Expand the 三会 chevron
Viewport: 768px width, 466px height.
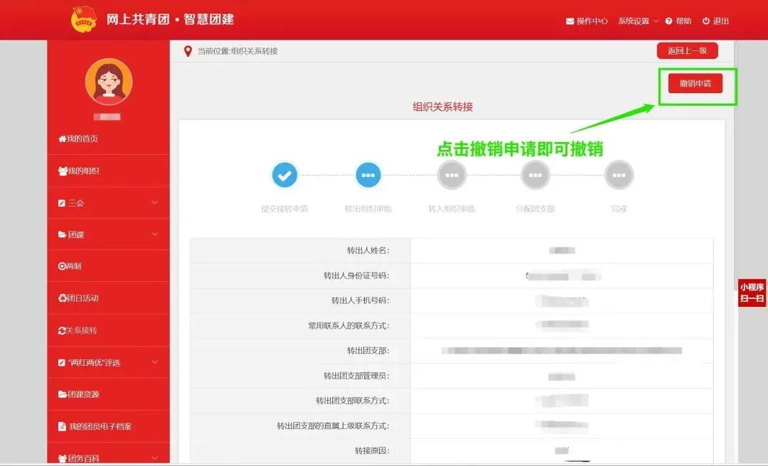(155, 202)
